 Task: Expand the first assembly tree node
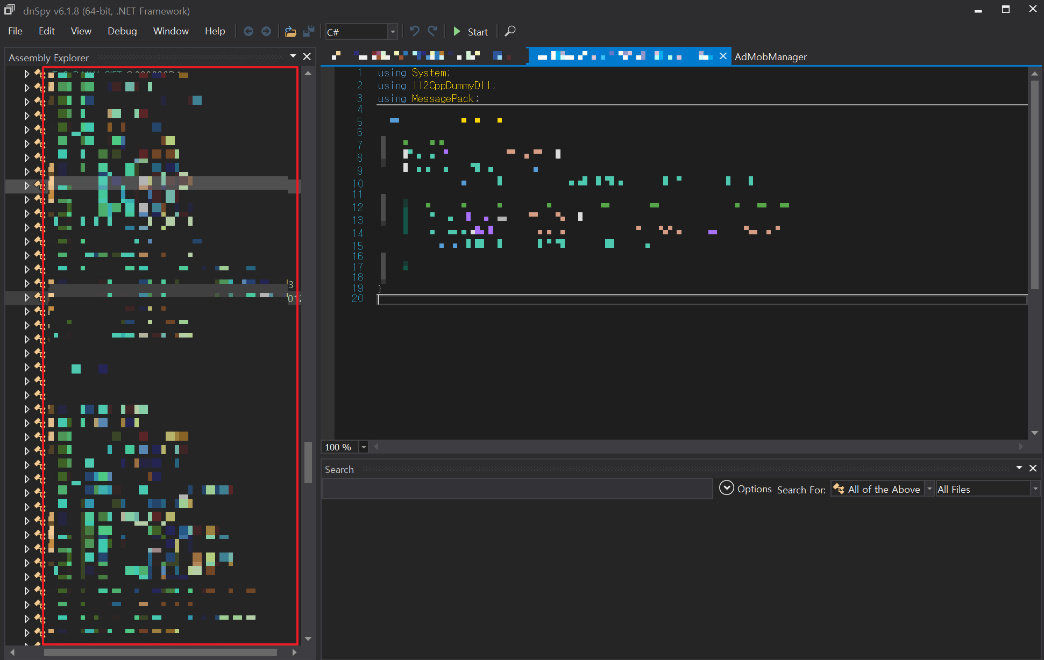pos(26,74)
